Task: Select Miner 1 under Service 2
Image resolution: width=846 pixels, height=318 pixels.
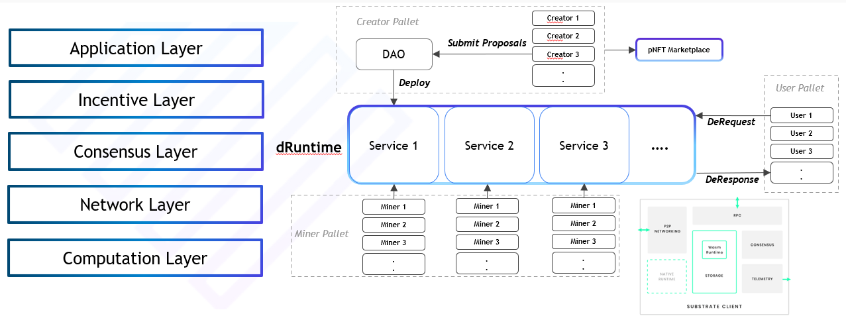Action: pos(487,207)
